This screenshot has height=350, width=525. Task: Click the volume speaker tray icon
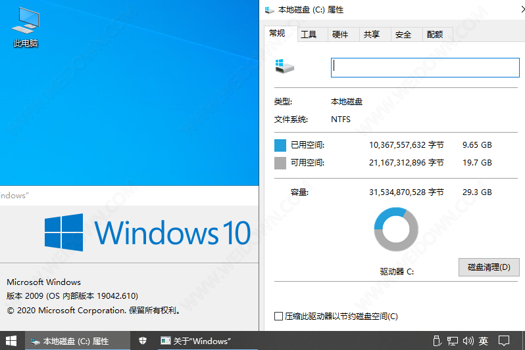click(x=468, y=341)
